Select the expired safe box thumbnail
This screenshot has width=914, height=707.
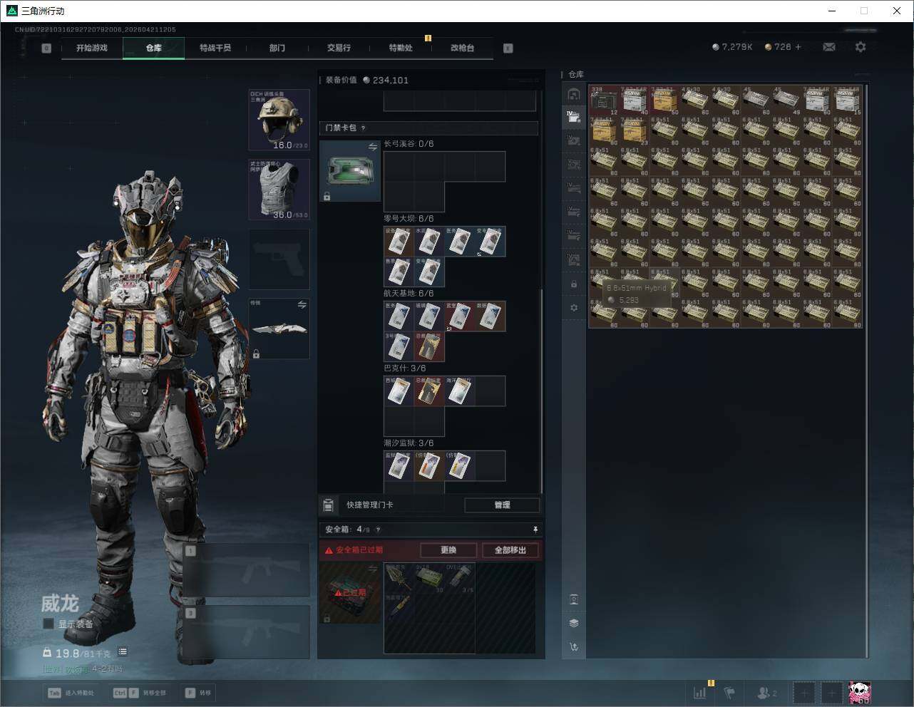pyautogui.click(x=350, y=593)
